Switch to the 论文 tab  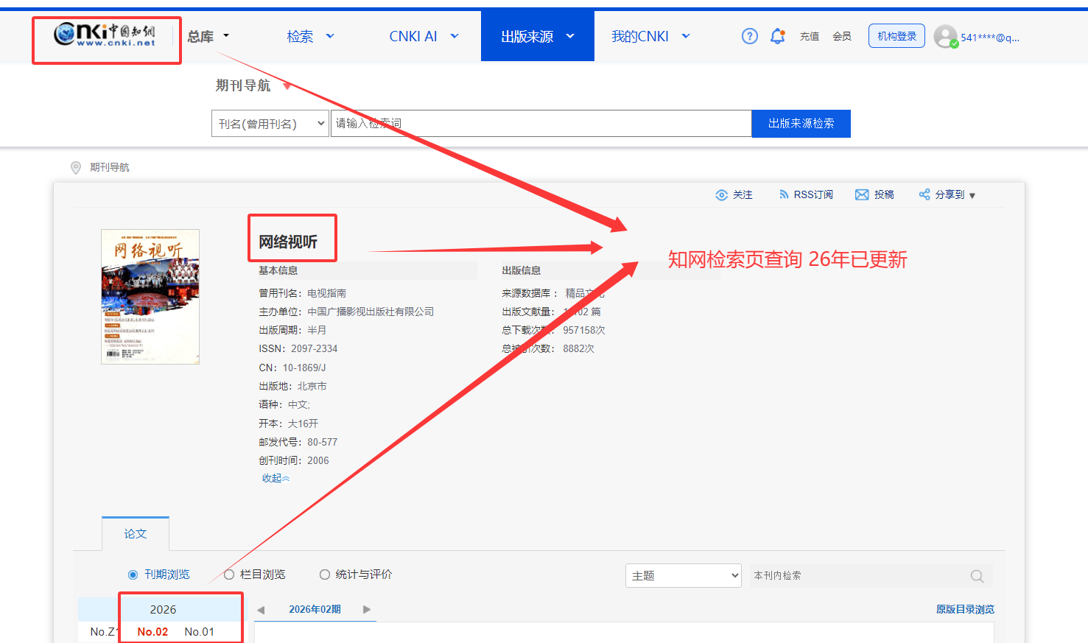(x=136, y=534)
